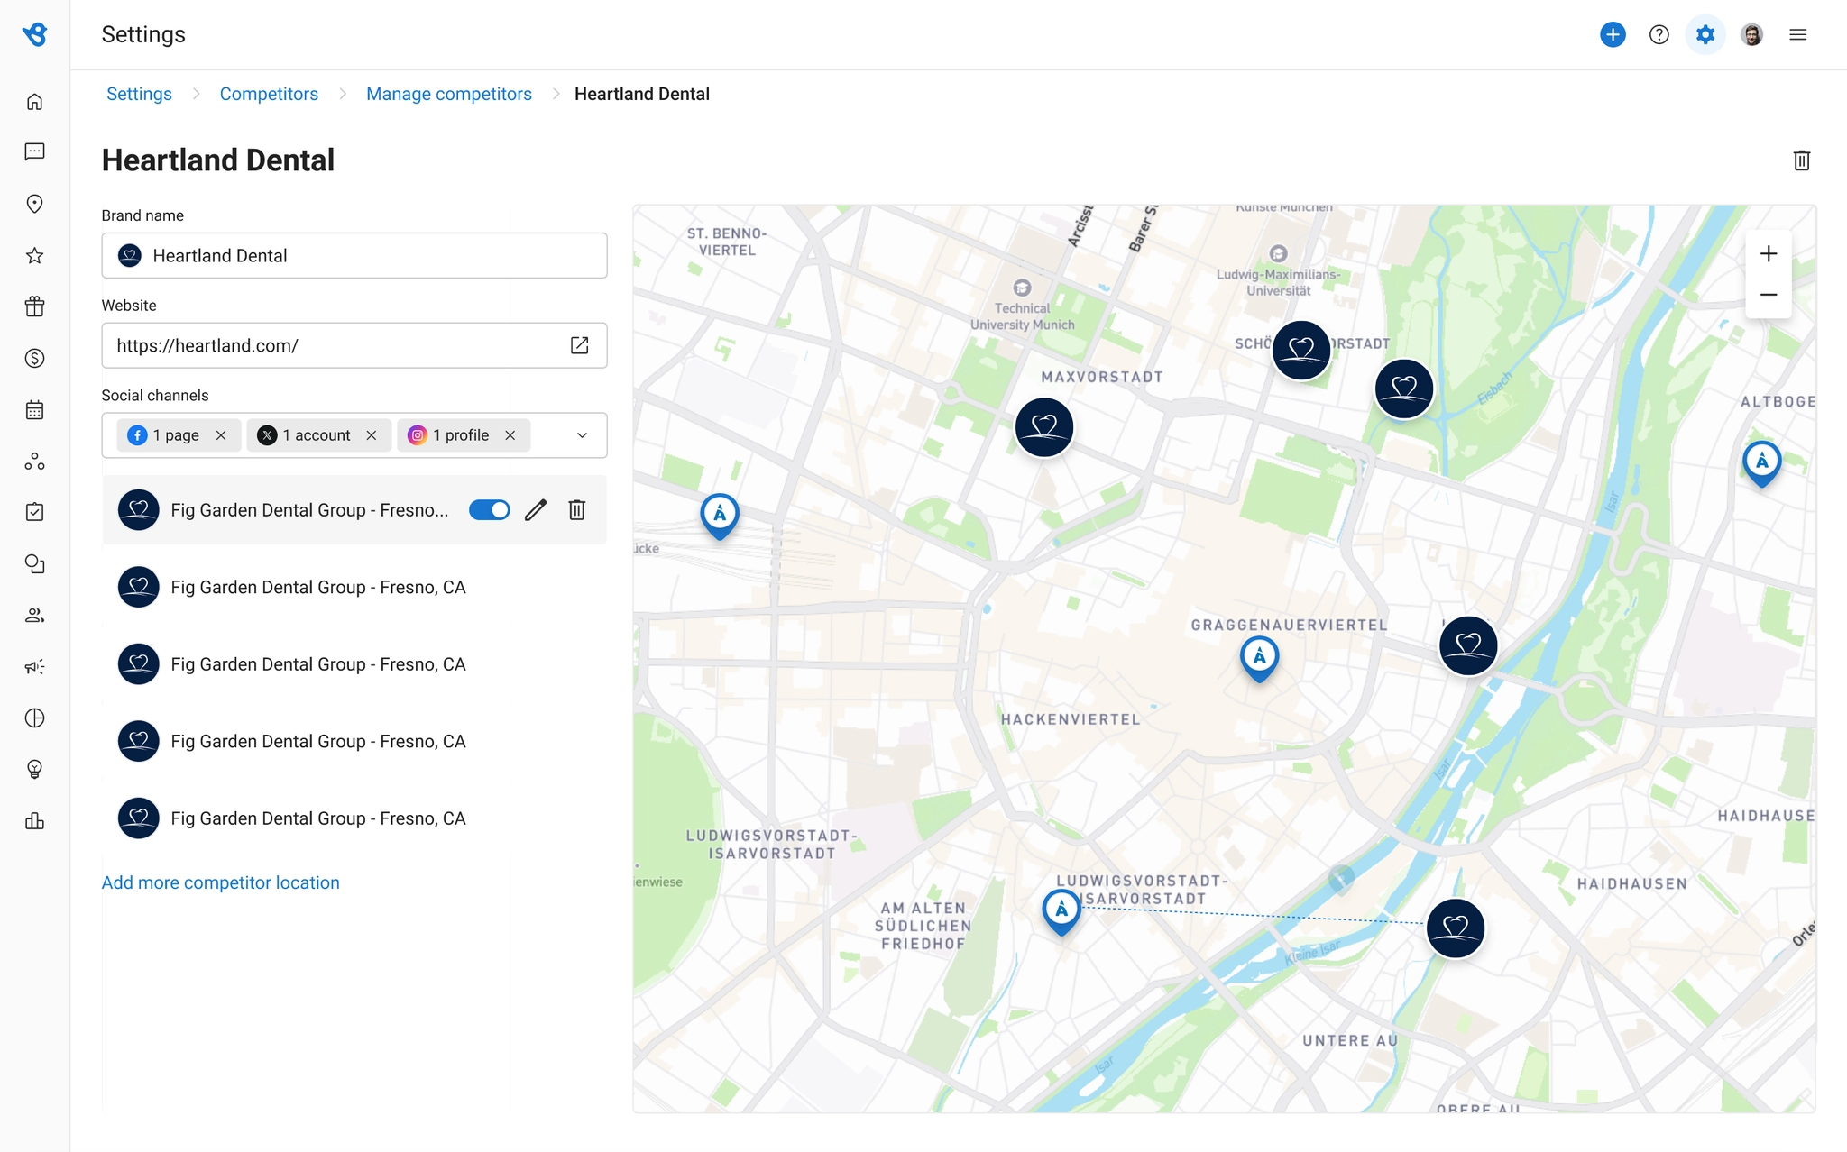The width and height of the screenshot is (1847, 1152).
Task: Click the Instagram 1 profile chip
Action: point(464,435)
